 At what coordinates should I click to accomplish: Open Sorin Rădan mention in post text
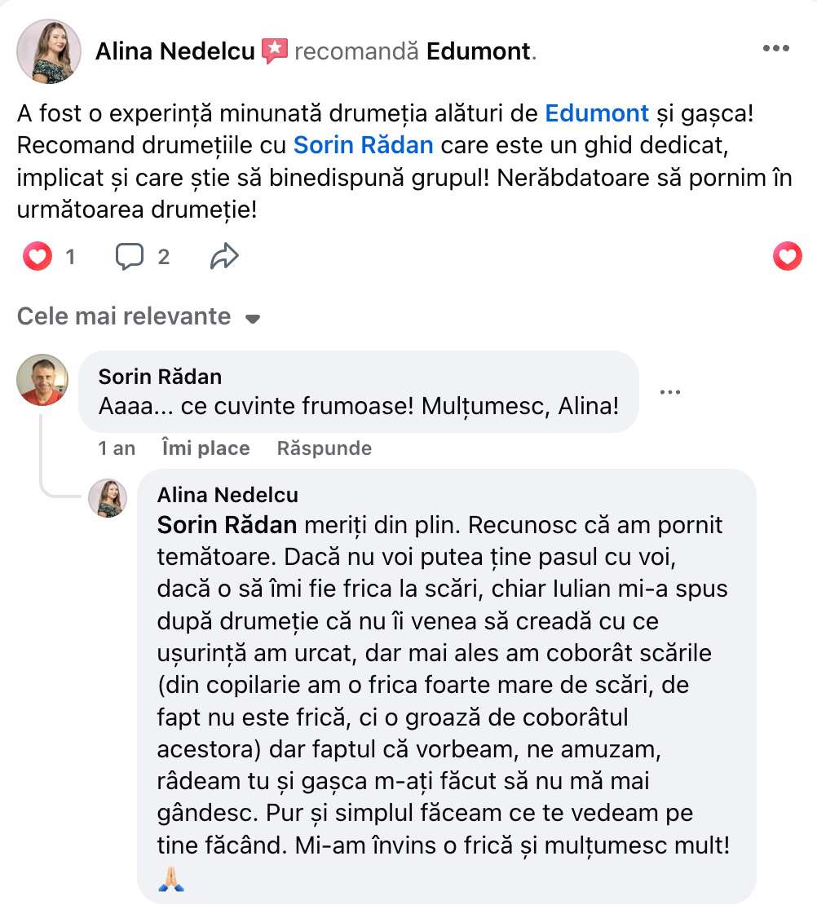(363, 146)
